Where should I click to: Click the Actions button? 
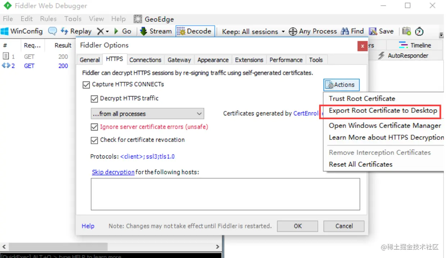point(341,85)
